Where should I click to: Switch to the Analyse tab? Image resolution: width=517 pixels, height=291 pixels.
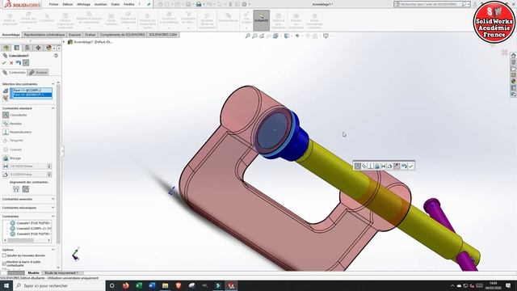pos(38,72)
